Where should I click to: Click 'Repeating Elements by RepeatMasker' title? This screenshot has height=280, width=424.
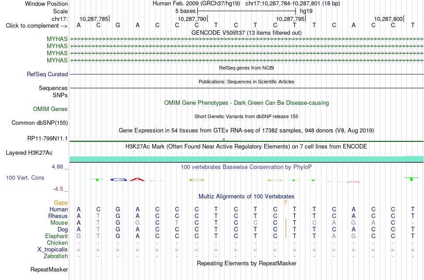[246, 263]
